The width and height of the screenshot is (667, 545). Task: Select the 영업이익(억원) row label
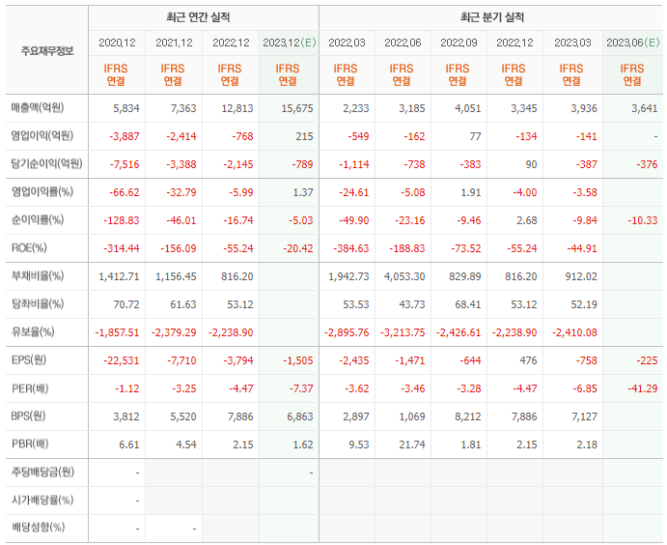pos(42,136)
